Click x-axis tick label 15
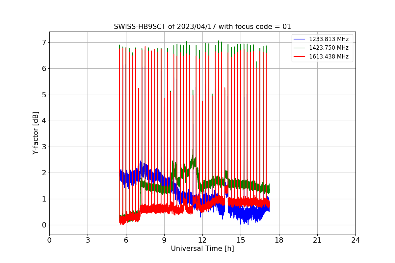Image resolution: width=395 pixels, height=263 pixels. [241, 240]
